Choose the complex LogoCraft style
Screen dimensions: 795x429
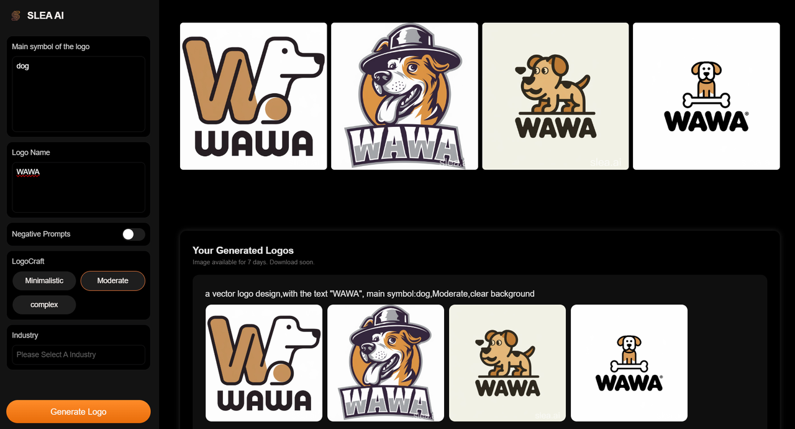tap(44, 305)
